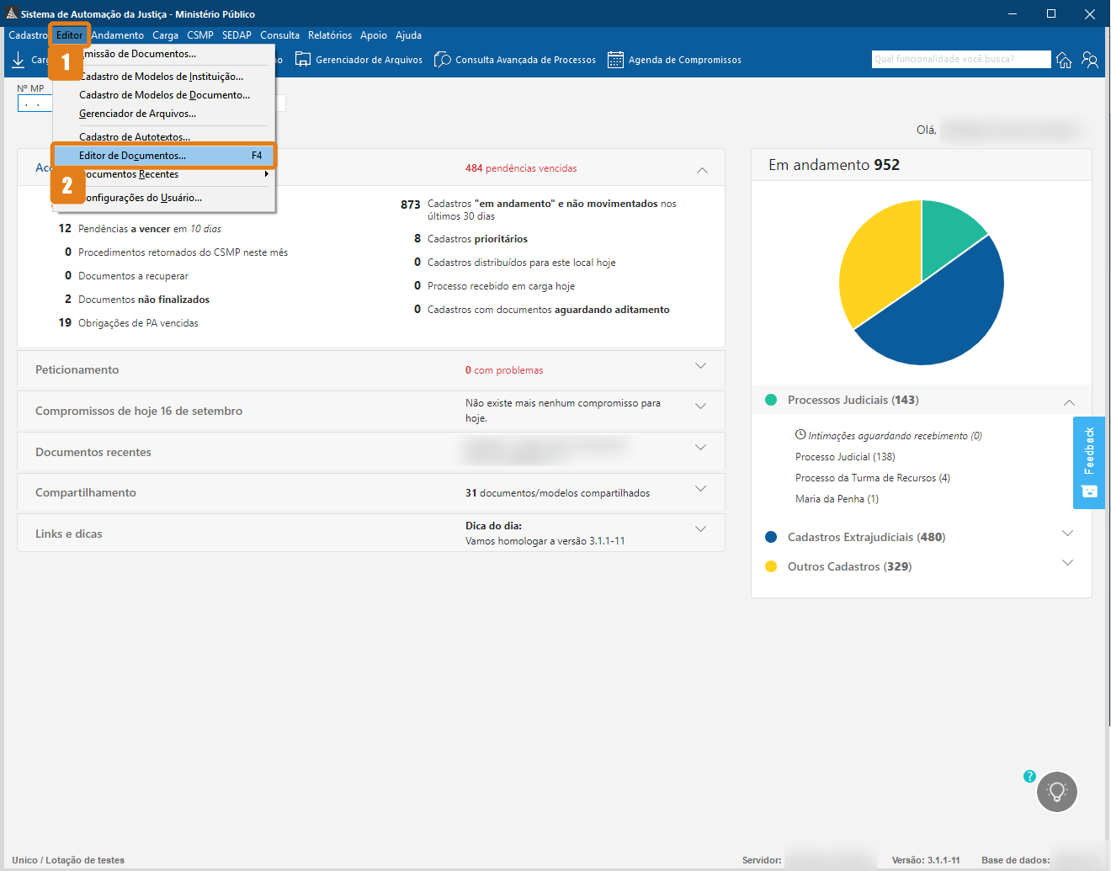Focus the Qual funcionalidade você busca search field
Screen dimensions: 1111x871
[961, 59]
